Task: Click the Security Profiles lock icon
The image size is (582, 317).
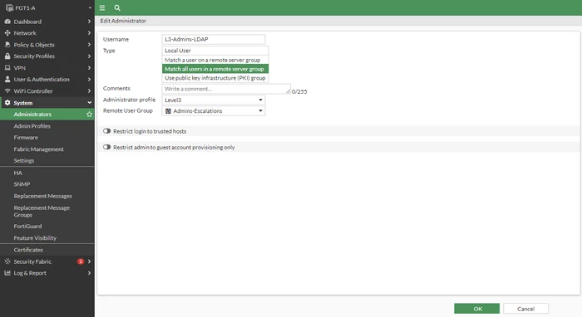Action: click(x=7, y=56)
